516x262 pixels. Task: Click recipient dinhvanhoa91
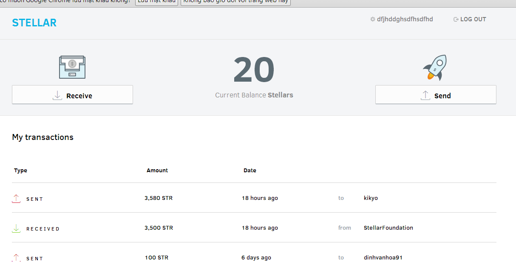383,257
